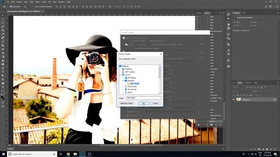Viewport: 280px width, 157px height.
Task: Create new set folder icon in Actions panel
Action: 211,125
